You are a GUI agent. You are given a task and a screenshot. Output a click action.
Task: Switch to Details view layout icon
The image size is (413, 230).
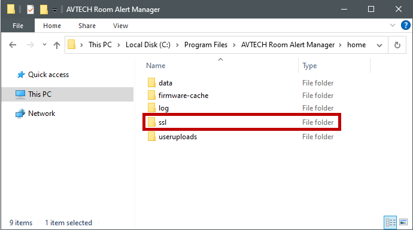pos(390,222)
